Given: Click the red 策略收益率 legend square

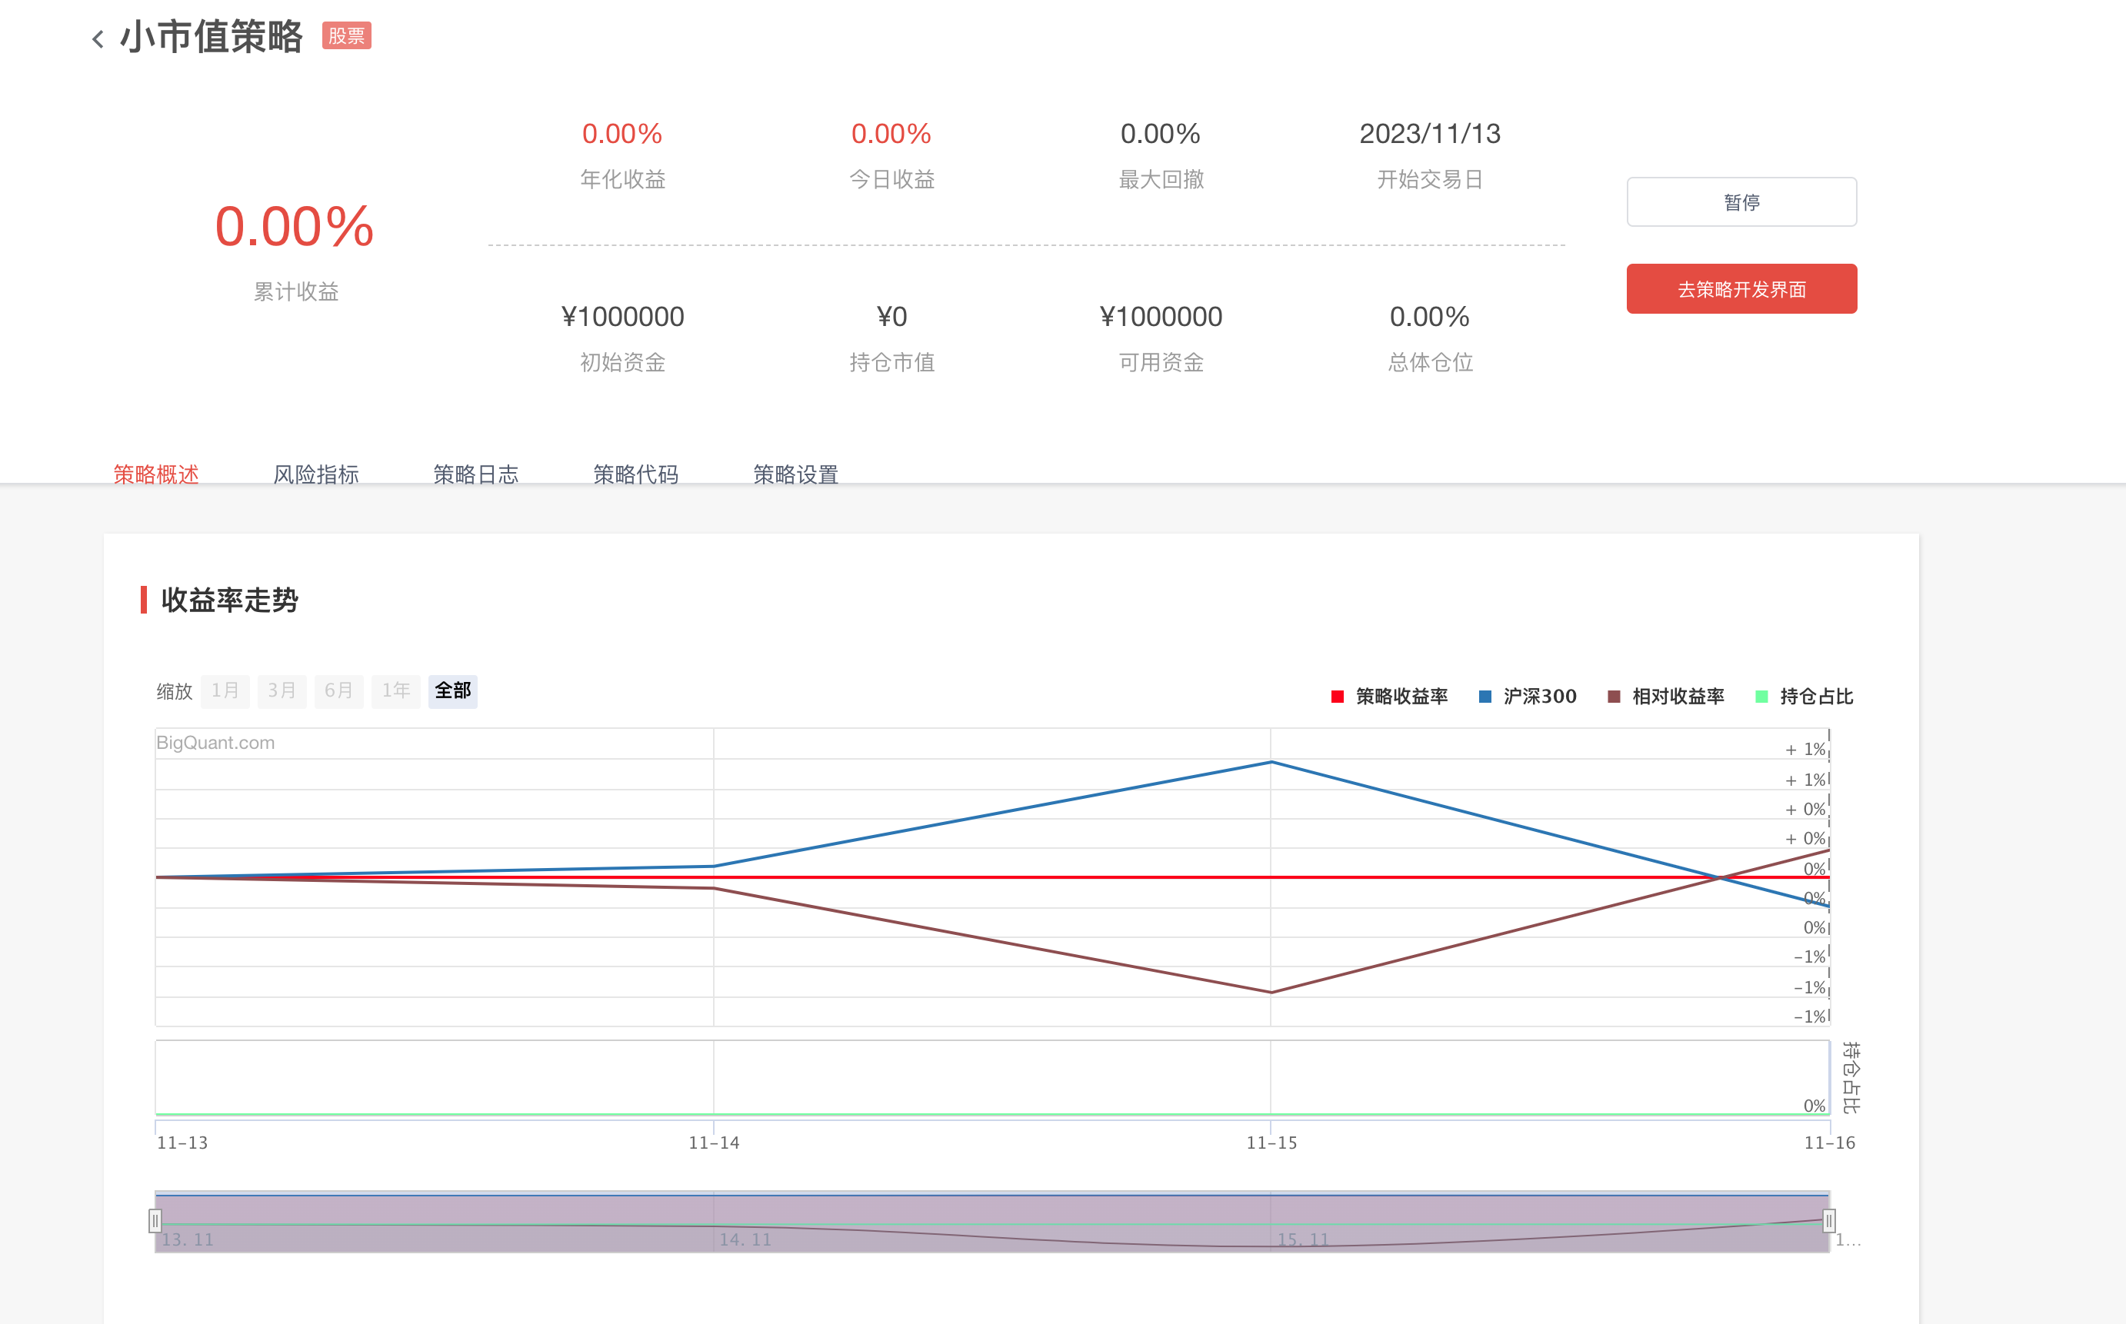Looking at the screenshot, I should (x=1337, y=696).
